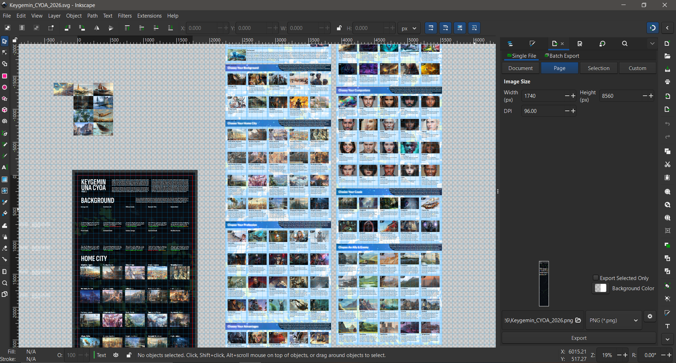Select the Eraser tool
Image resolution: width=676 pixels, height=363 pixels.
5,248
